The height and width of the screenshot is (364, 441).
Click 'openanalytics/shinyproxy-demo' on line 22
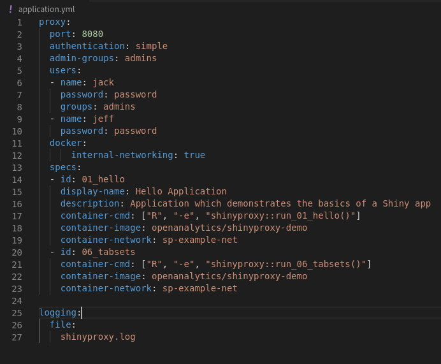pyautogui.click(x=229, y=276)
